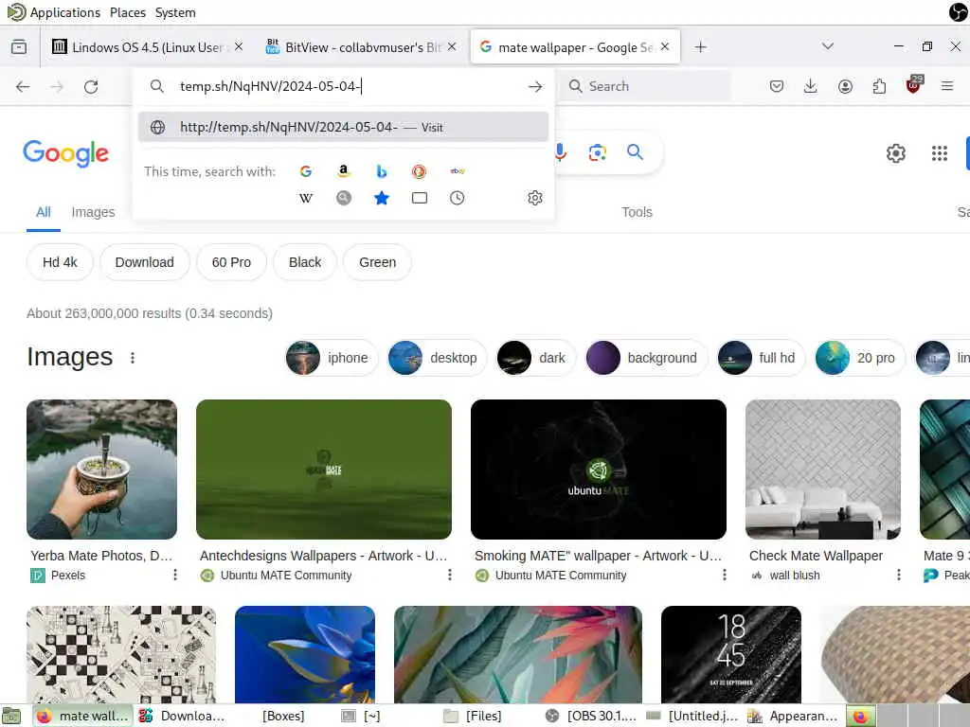Filter images by dark chip
Screen dimensions: 970x727
click(535, 358)
